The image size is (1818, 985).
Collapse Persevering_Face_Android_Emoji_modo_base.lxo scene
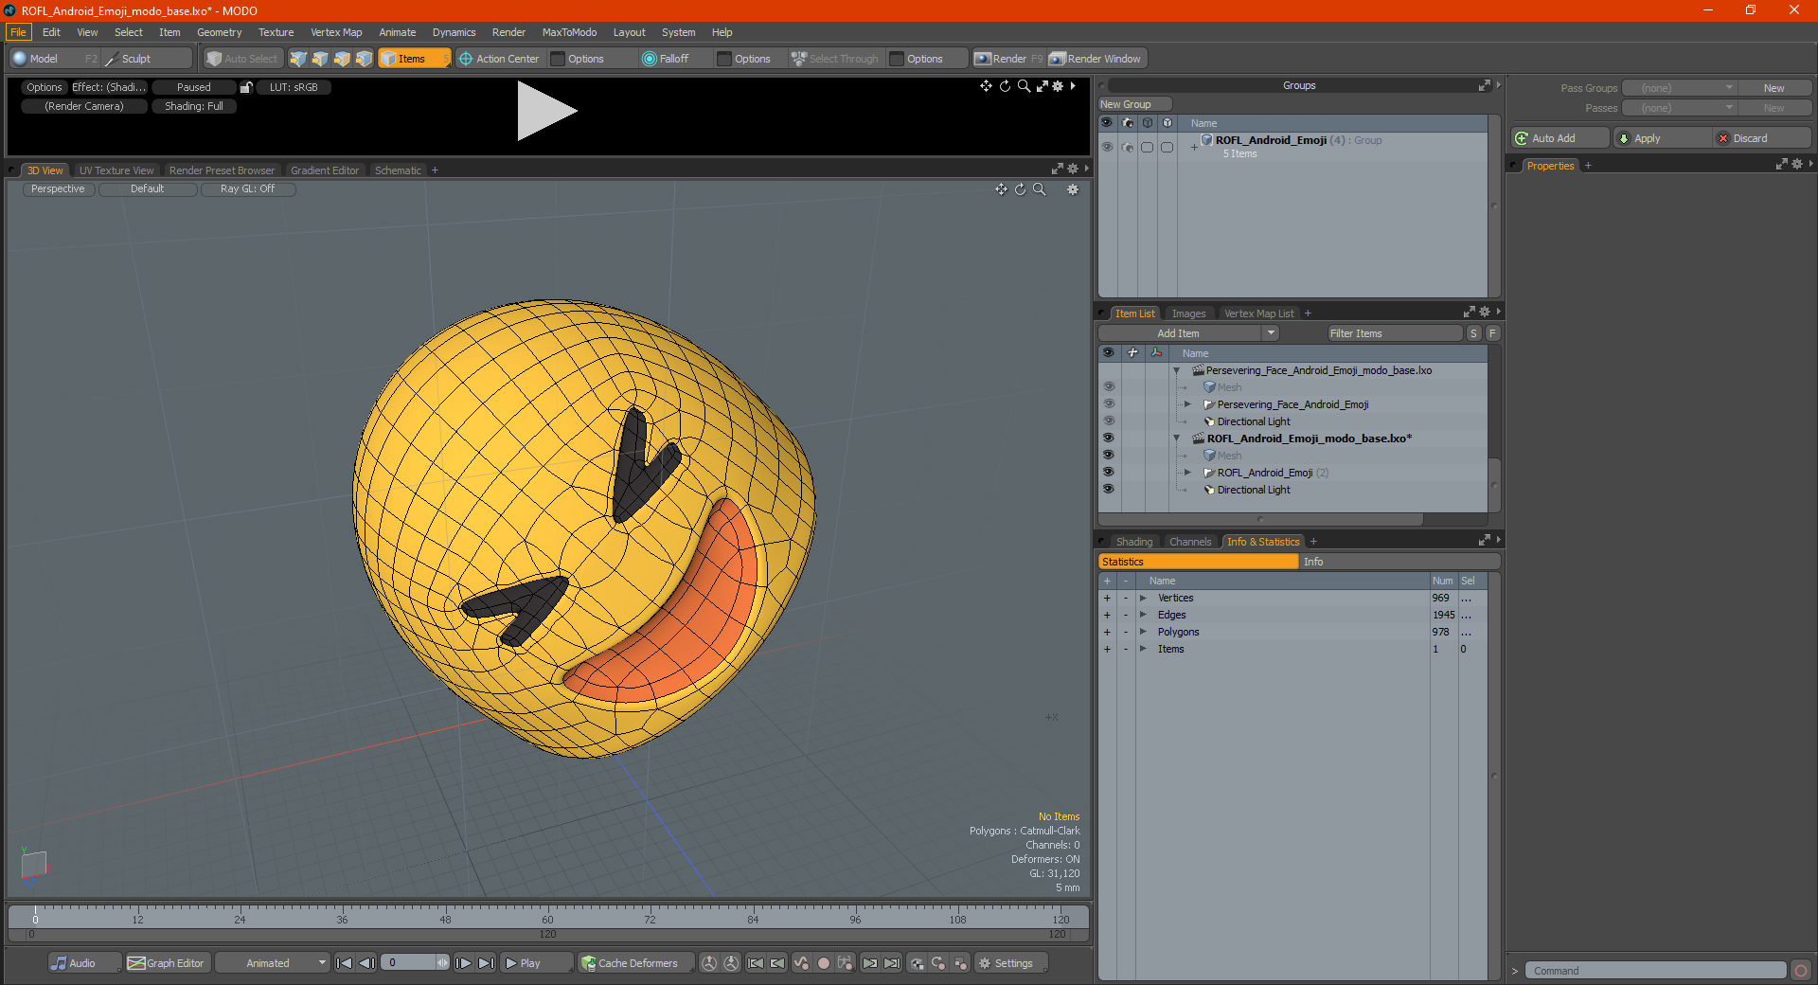tap(1177, 370)
